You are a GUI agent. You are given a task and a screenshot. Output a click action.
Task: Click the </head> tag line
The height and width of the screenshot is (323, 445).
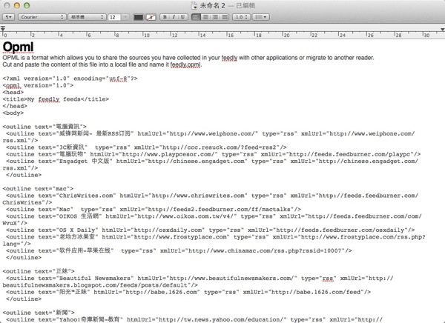tap(15, 106)
